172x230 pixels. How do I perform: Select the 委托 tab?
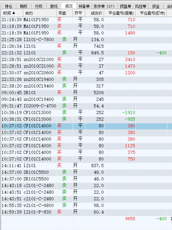tap(54, 6)
